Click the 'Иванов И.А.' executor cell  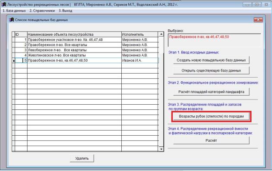coord(140,60)
